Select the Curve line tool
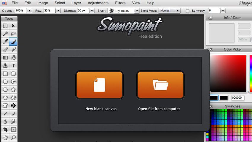The width and height of the screenshot is (252, 142). (x=13, y=113)
